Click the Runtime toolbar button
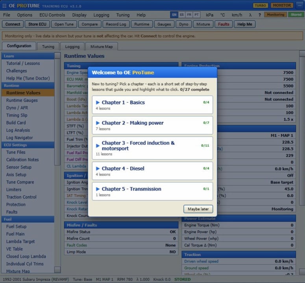Viewport: 305px width, 283px height. [x=142, y=24]
